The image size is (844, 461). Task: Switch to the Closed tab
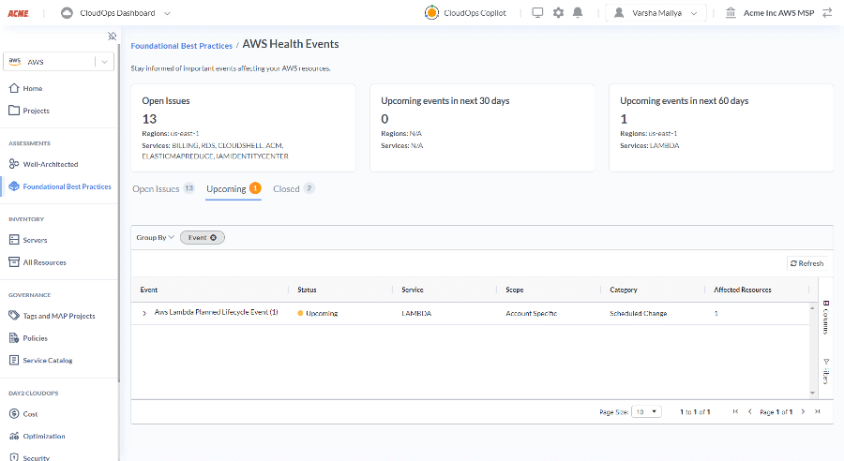[286, 188]
